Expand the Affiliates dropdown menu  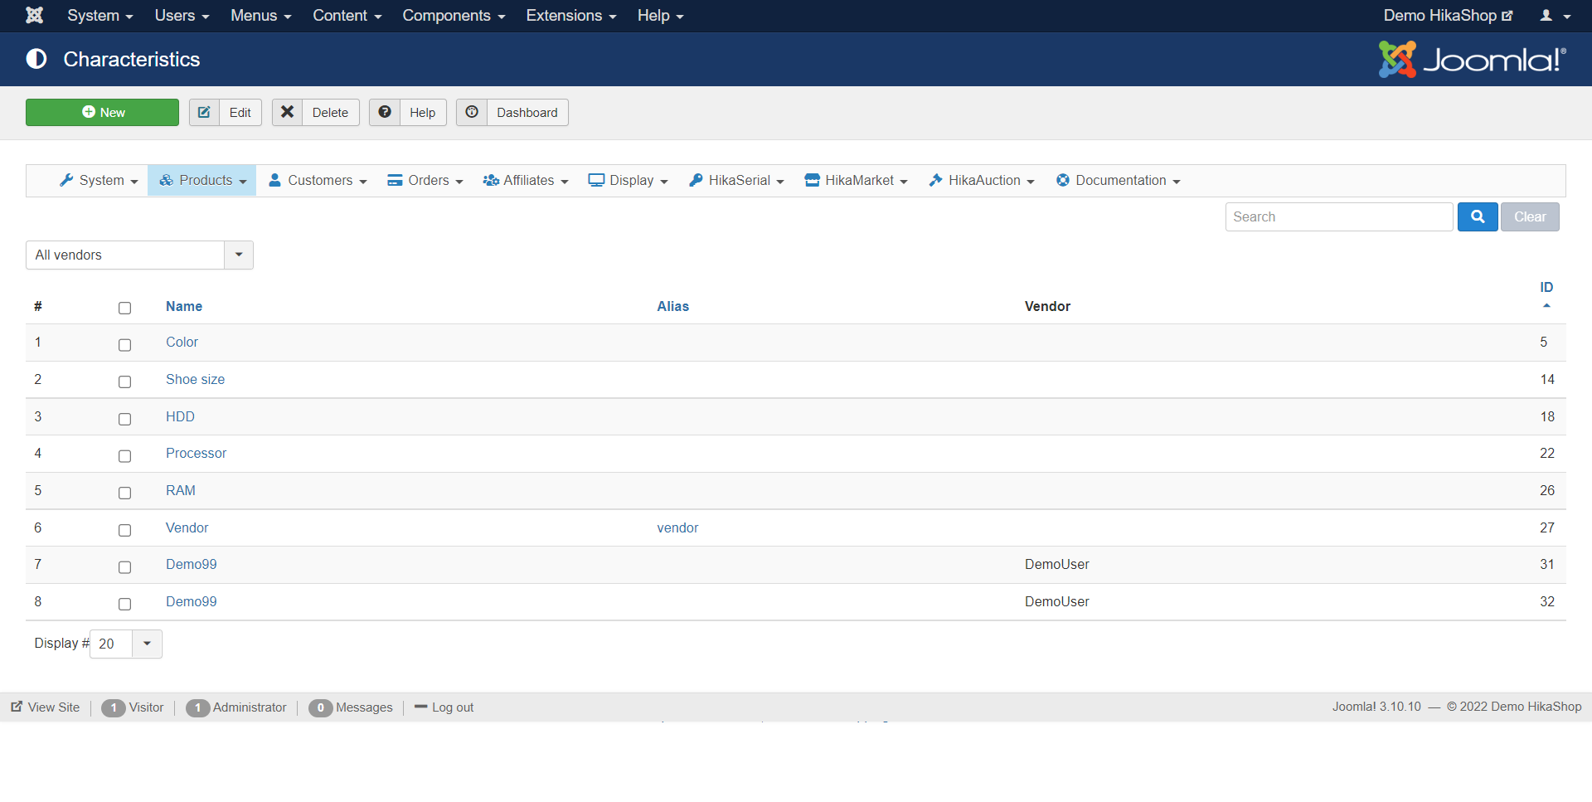tap(526, 180)
